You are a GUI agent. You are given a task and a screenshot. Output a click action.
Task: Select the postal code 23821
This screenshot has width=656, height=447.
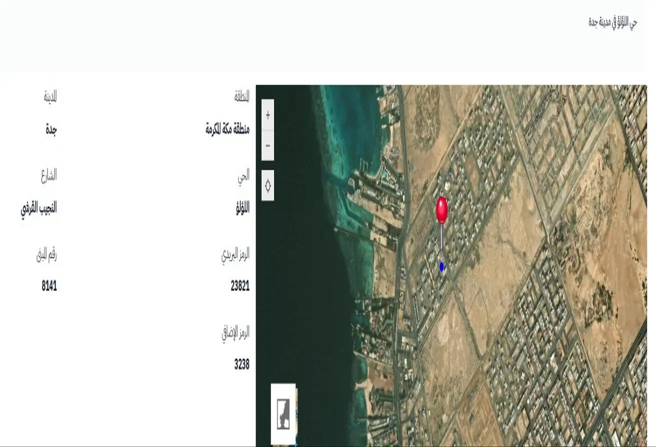point(240,286)
